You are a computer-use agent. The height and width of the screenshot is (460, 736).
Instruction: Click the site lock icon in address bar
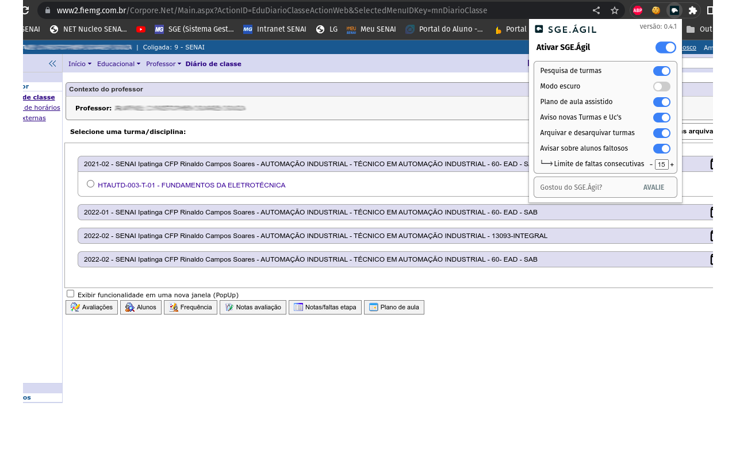(48, 10)
